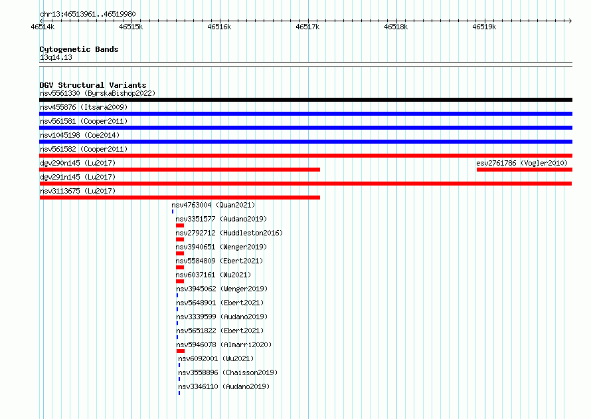Image resolution: width=591 pixels, height=419 pixels.
Task: Click the blue marker under nsv3558896
Action: click(179, 379)
